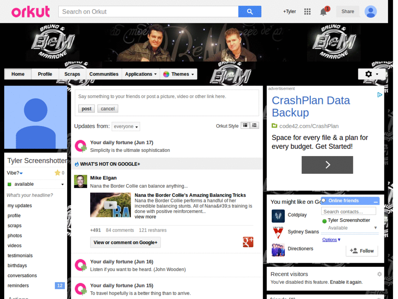Viewport: 398px width, 299px height.
Task: Open Updates from everyone dropdown
Action: point(126,127)
